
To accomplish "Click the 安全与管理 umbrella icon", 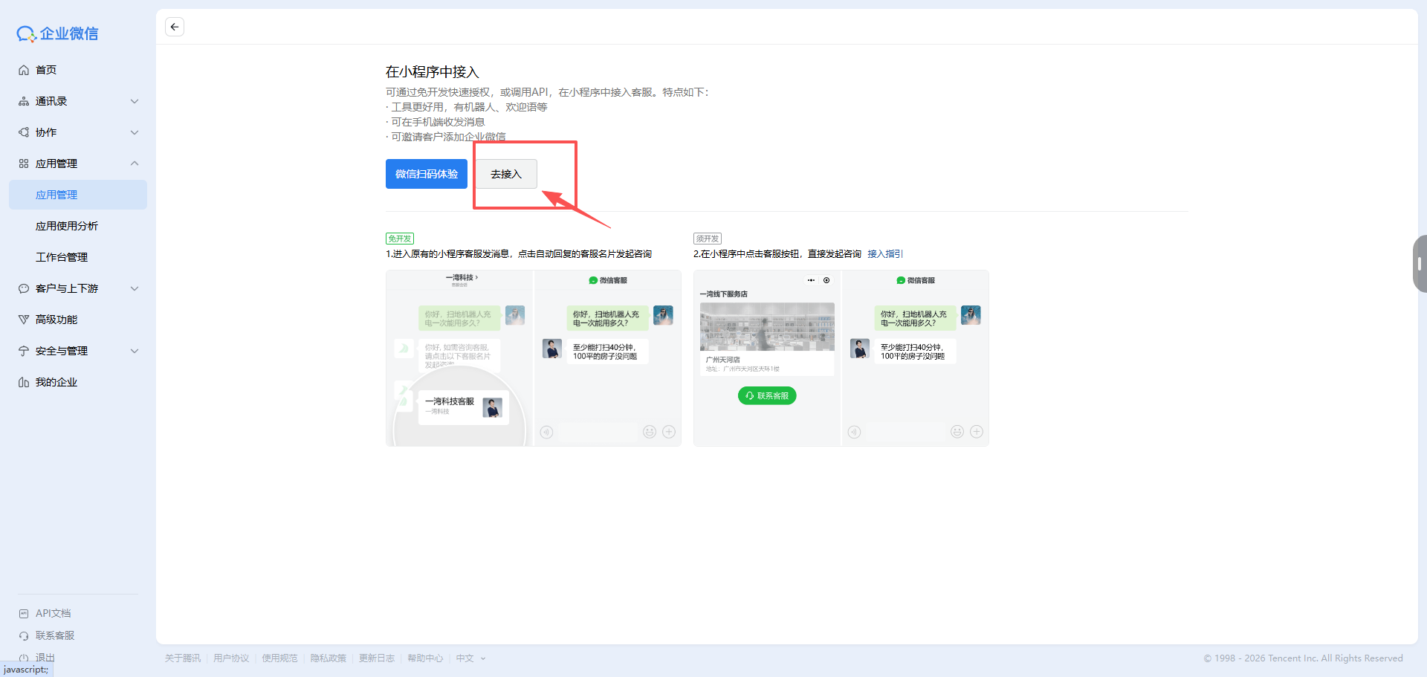I will 24,351.
